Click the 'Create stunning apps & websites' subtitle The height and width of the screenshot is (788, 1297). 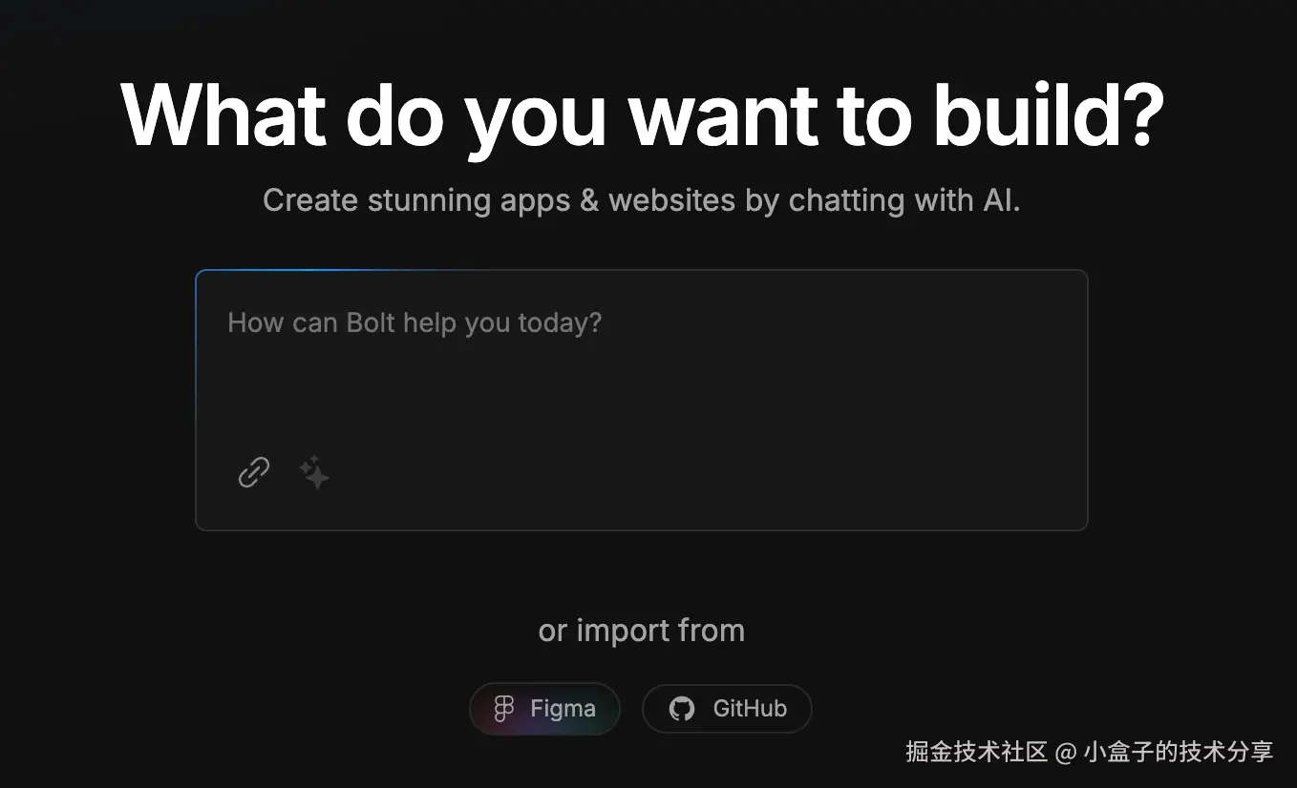[641, 200]
